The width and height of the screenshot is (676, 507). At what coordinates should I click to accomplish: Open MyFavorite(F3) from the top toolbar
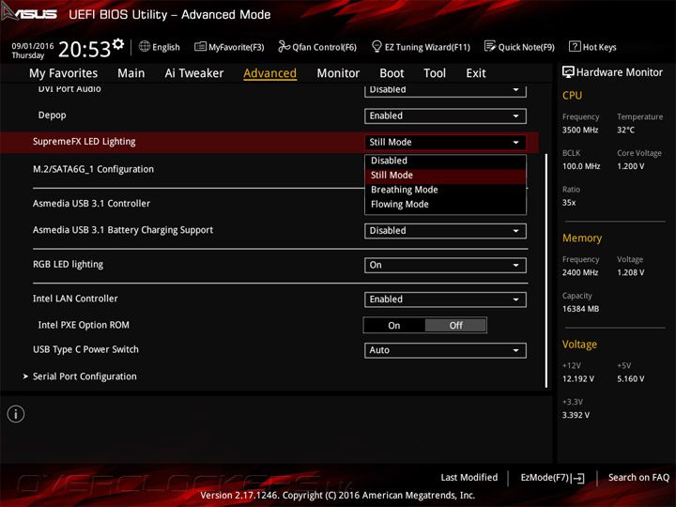point(229,47)
